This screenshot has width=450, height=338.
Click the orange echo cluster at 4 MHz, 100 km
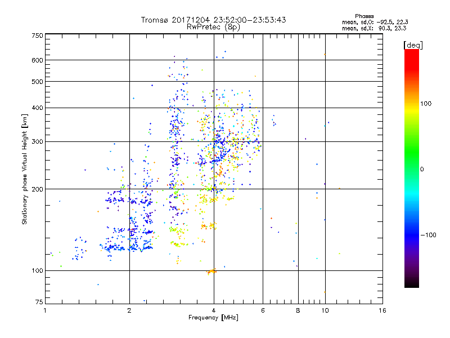212,272
